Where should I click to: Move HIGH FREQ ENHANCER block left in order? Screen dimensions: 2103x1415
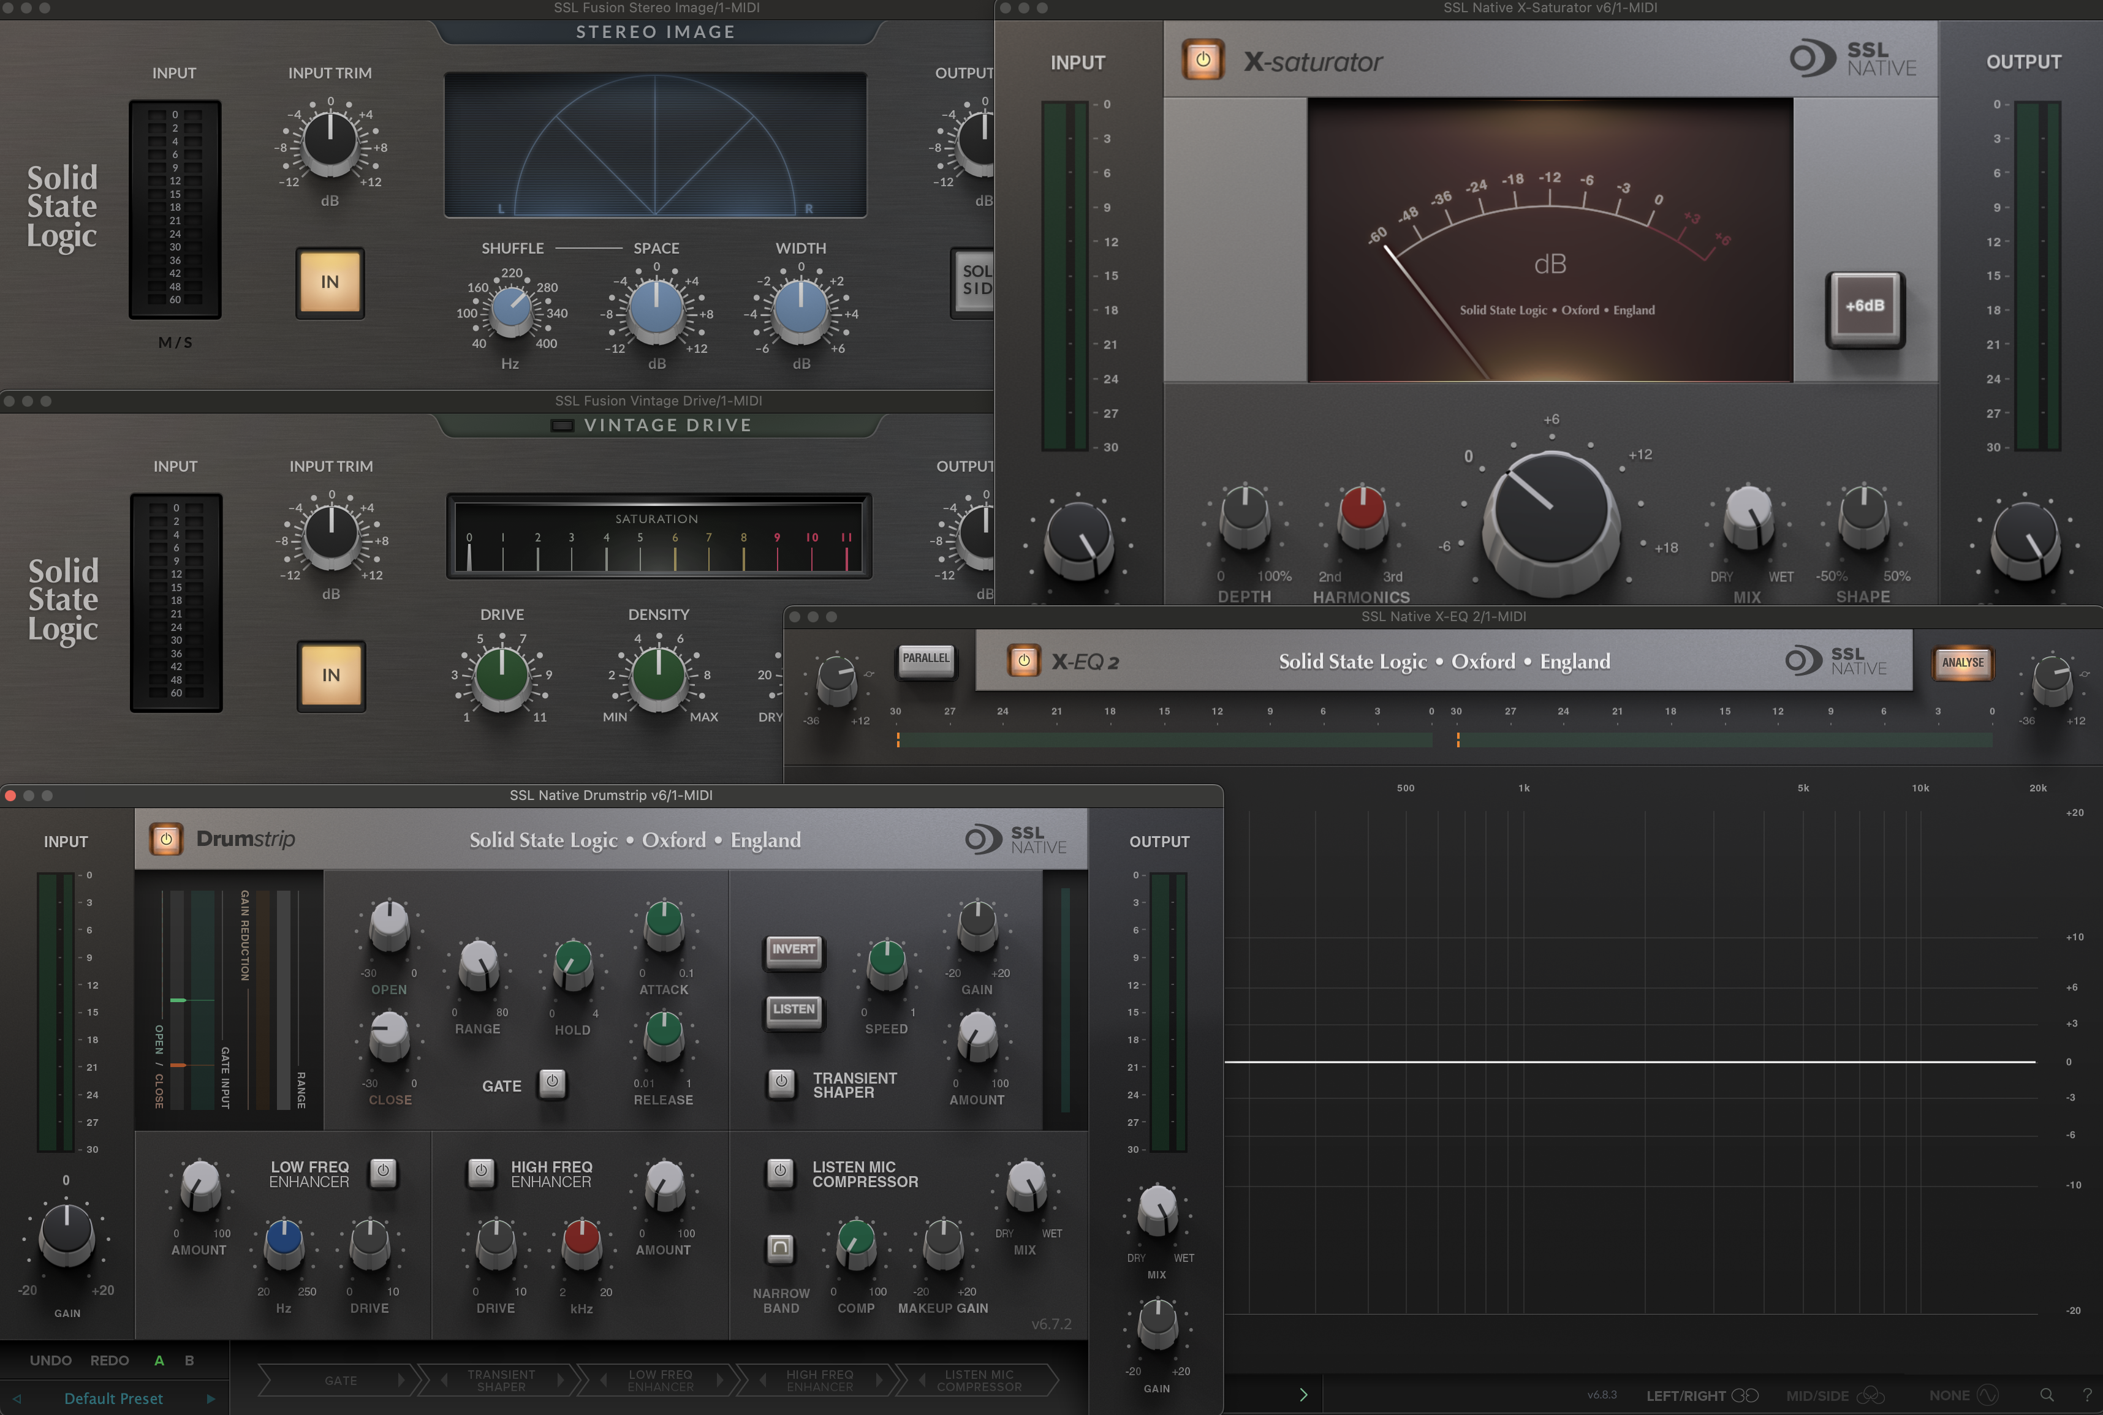point(762,1380)
